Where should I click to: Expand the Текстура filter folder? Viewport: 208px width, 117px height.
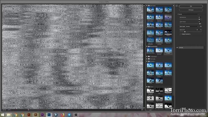(x=147, y=59)
